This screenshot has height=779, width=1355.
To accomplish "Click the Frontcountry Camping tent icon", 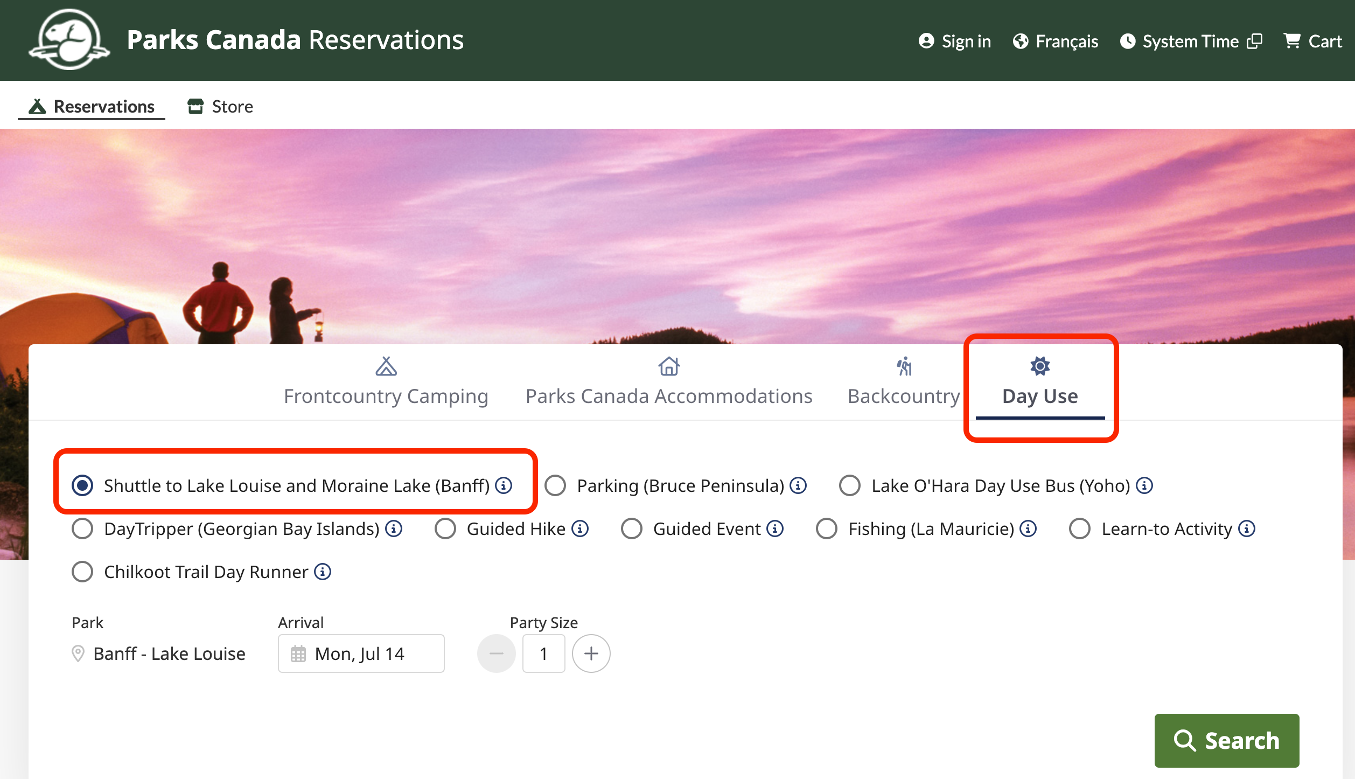I will point(386,366).
